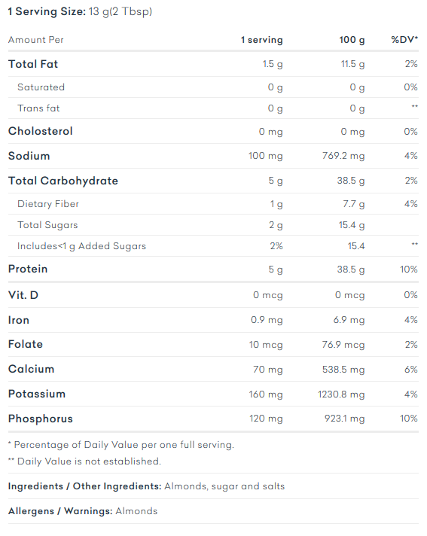Select the Iron 0.9 mg value
This screenshot has height=536, width=427.
pyautogui.click(x=267, y=320)
